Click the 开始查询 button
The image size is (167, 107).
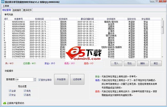click(x=61, y=79)
